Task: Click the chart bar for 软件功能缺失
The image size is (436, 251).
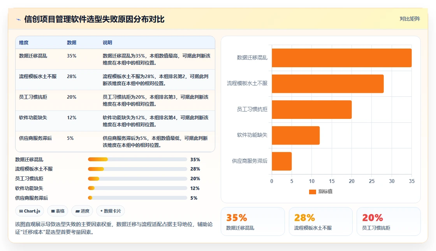Action: pyautogui.click(x=295, y=135)
